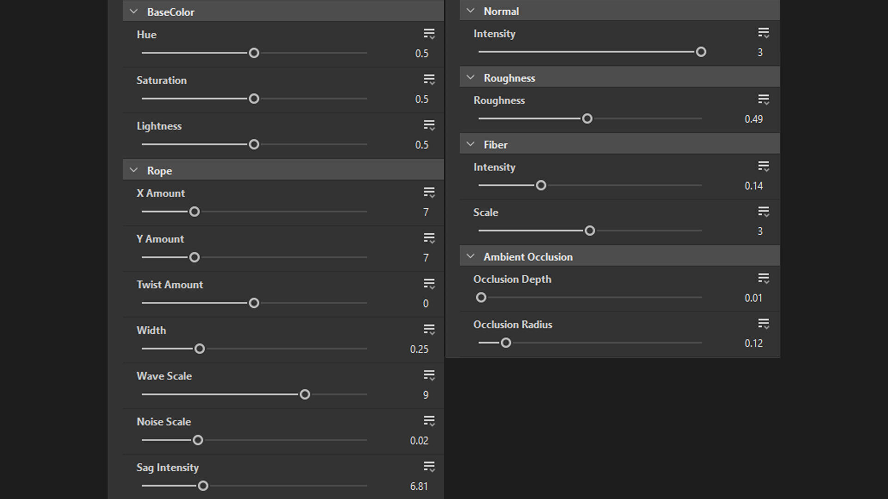Collapse the Rope parameter group
Image resolution: width=888 pixels, height=499 pixels.
pos(134,170)
